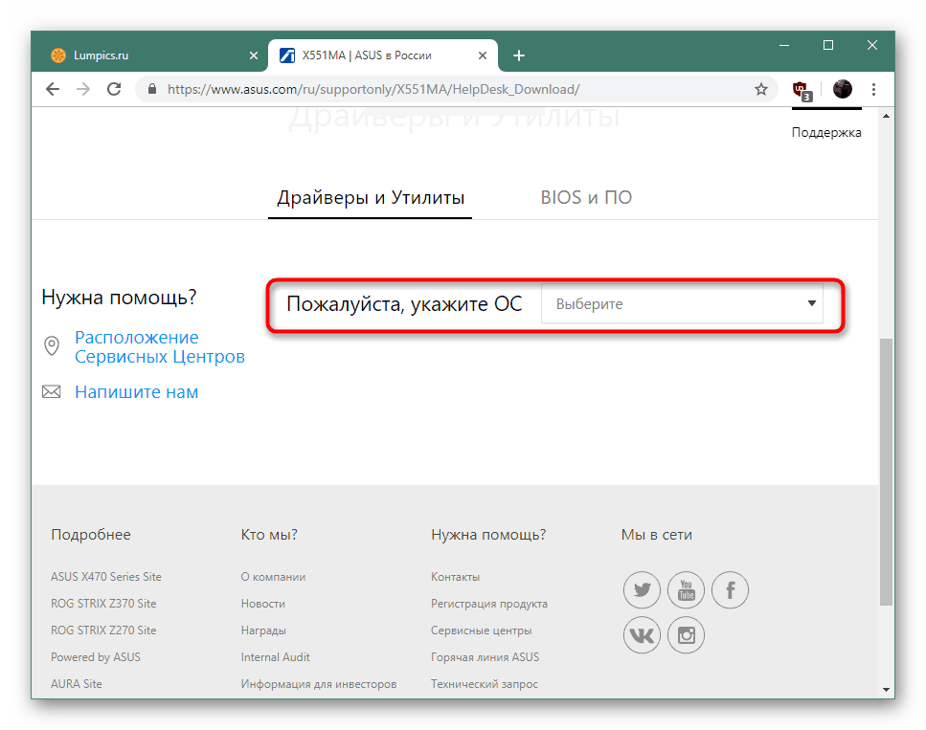Switch to the BIOS и ПО tab
Screen dimensions: 926x730
click(x=585, y=197)
